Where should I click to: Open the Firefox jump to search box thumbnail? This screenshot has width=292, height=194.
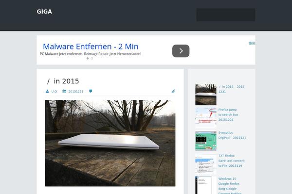206,118
